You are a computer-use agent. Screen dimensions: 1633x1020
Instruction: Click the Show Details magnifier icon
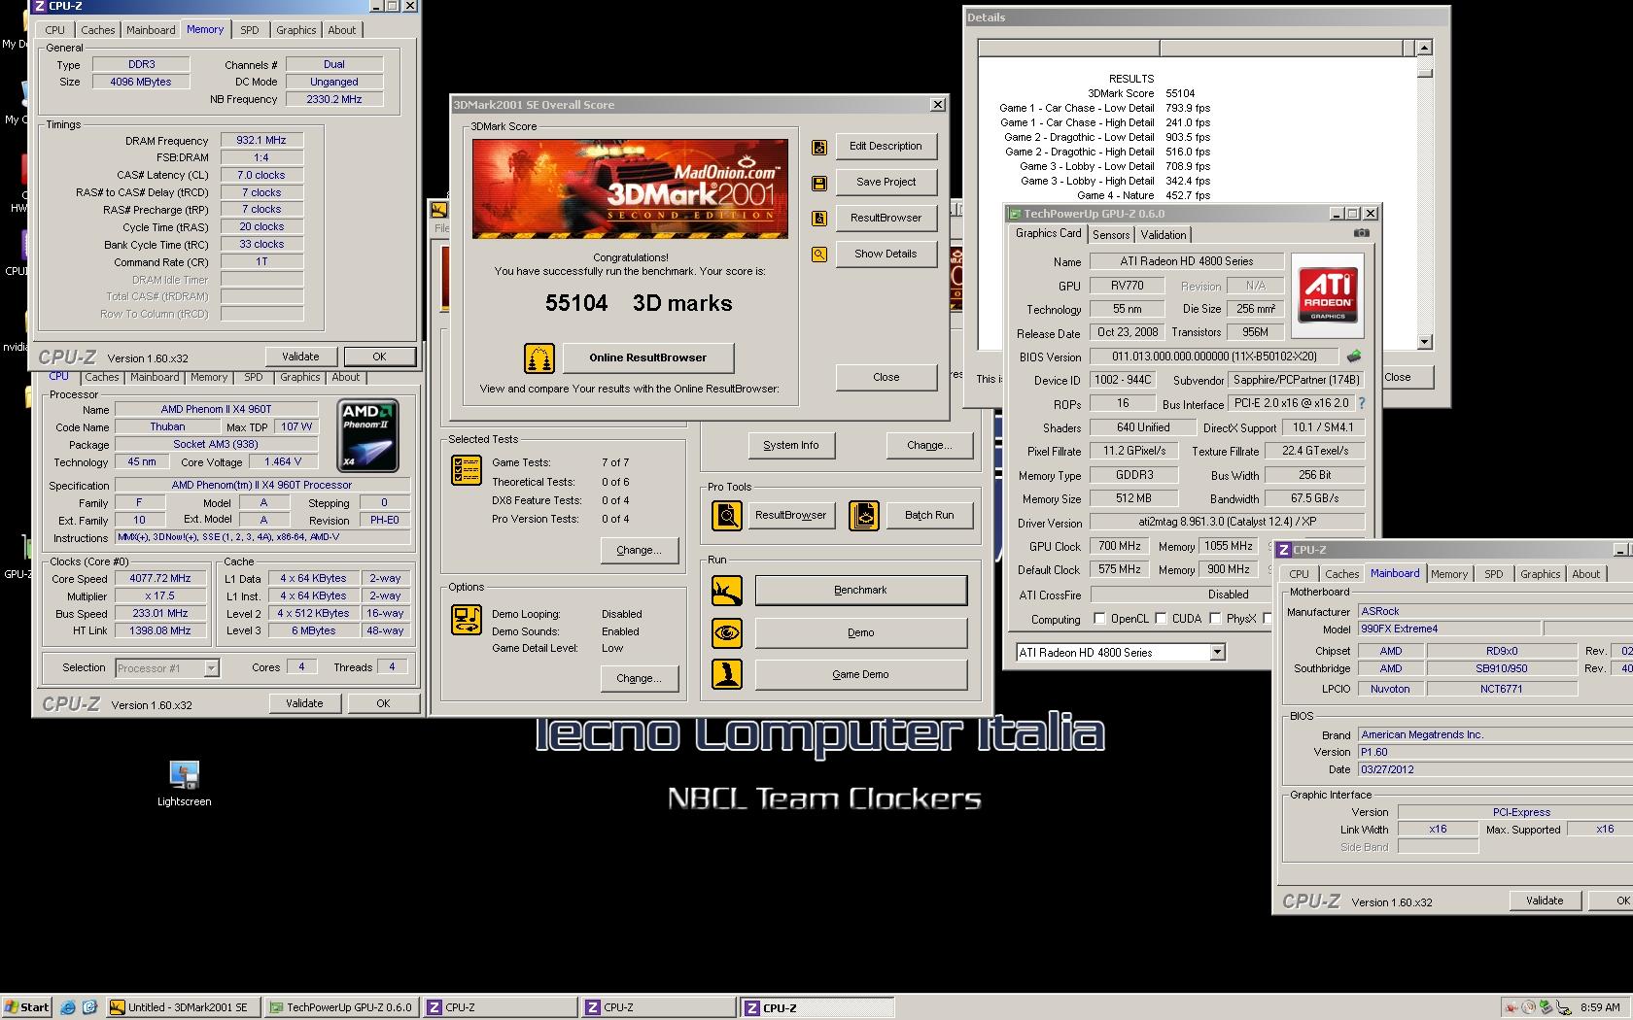(819, 255)
